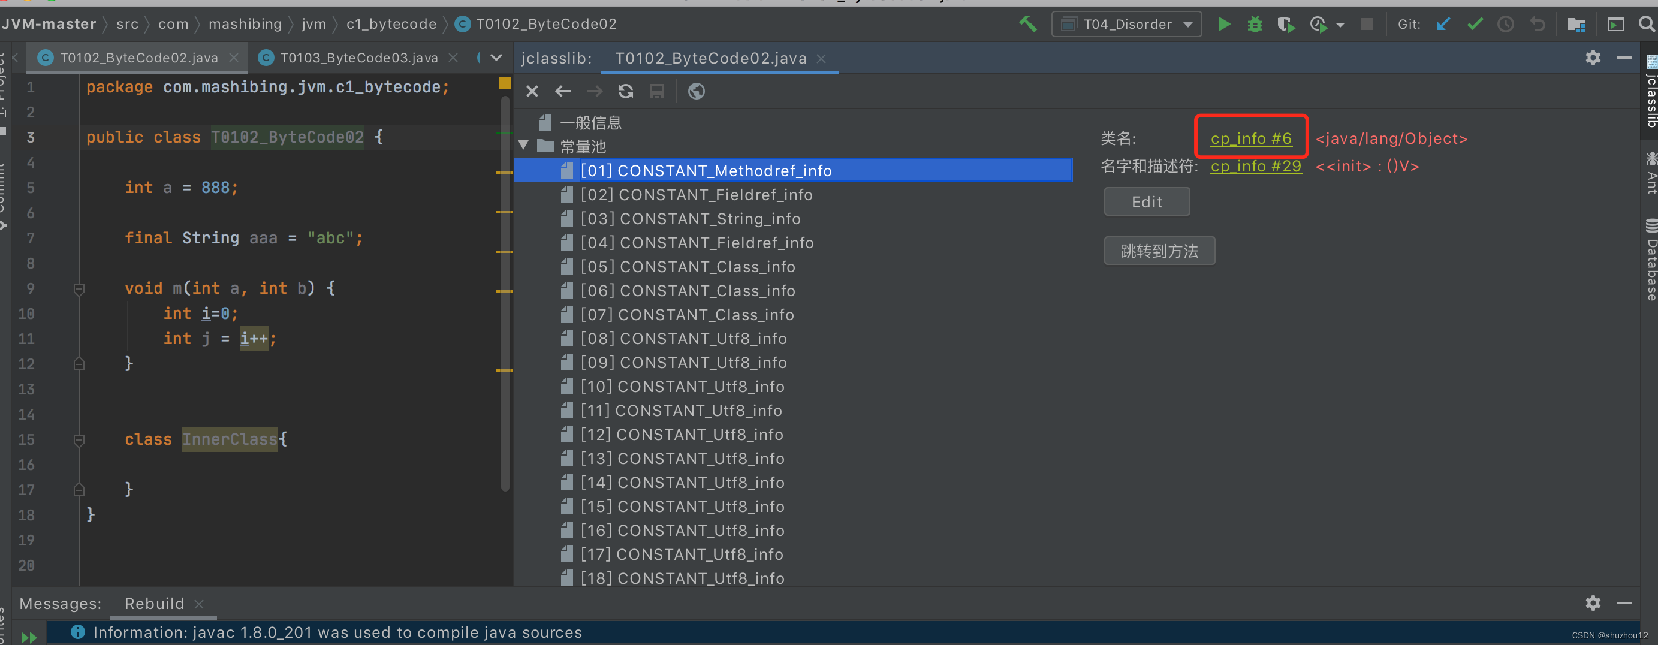
Task: Reload the class file in jclasslib
Action: tap(626, 91)
